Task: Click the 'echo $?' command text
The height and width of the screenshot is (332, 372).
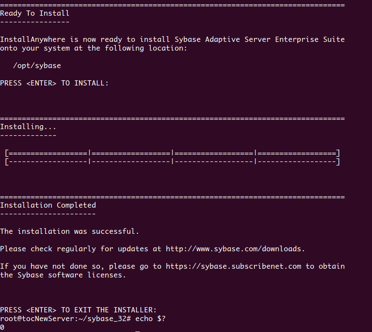Action: [150, 318]
